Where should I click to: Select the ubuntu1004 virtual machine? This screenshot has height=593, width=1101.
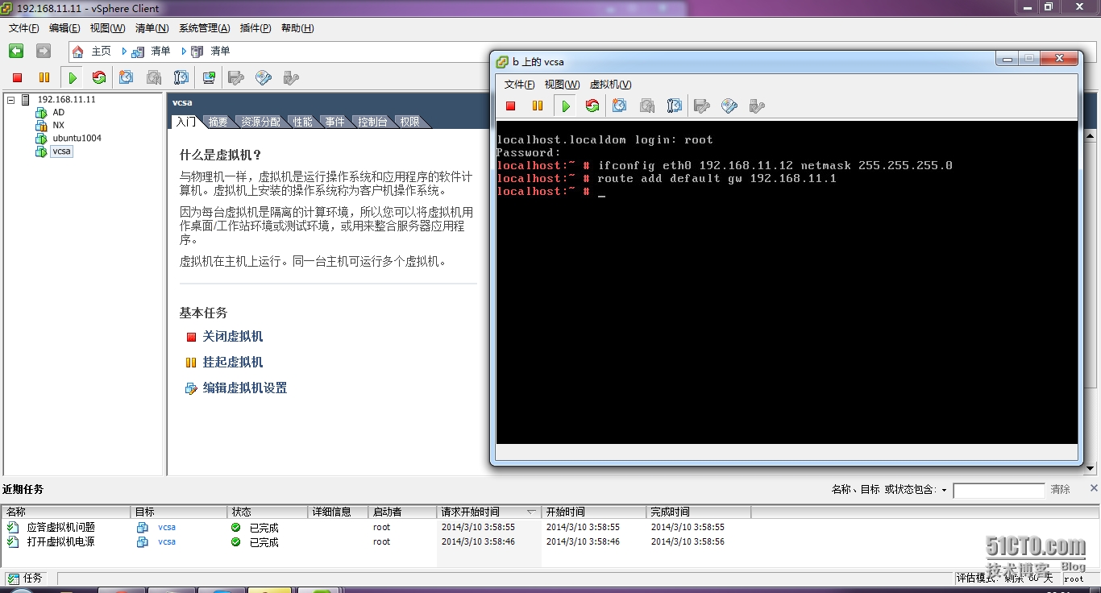77,139
